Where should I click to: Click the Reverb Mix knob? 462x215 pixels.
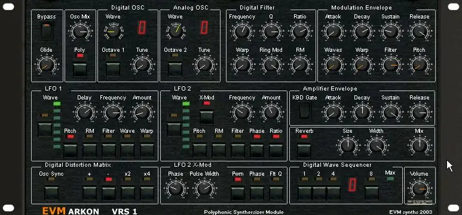[419, 145]
